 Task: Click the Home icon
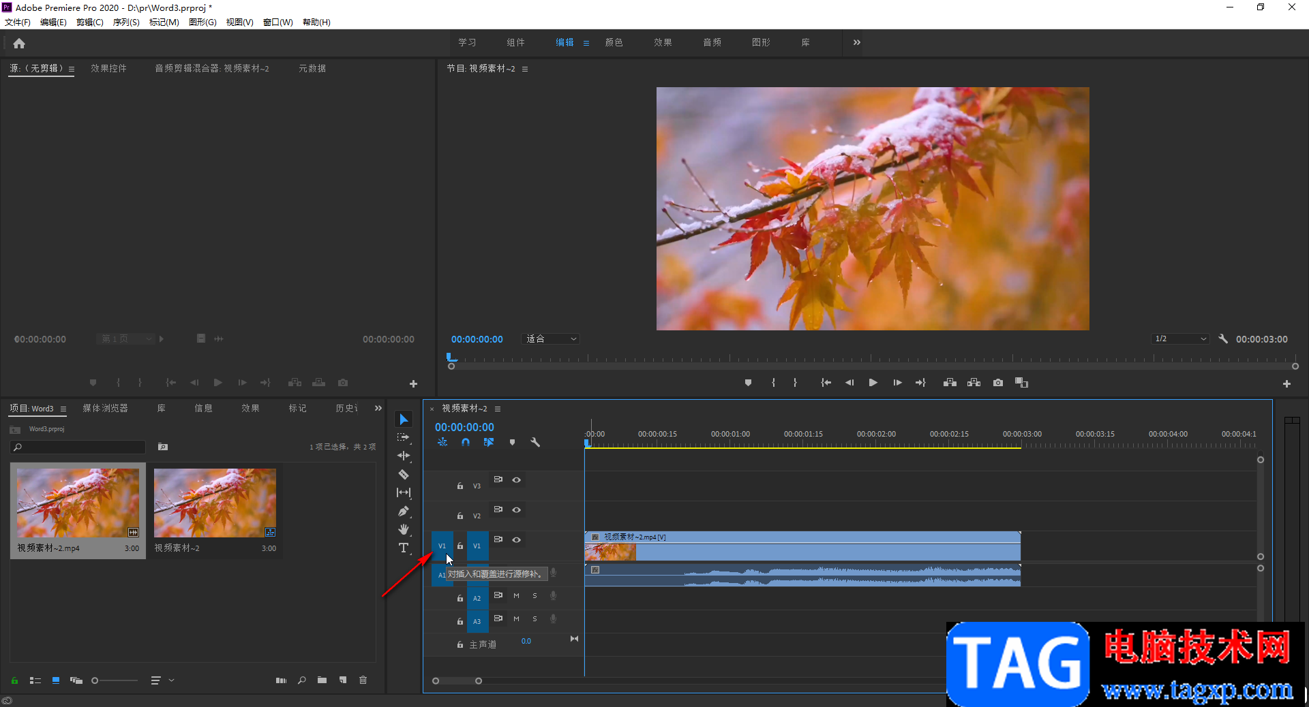click(x=19, y=44)
